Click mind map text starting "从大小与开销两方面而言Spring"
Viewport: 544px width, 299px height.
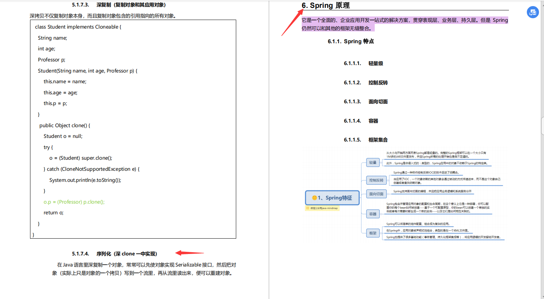point(436,155)
